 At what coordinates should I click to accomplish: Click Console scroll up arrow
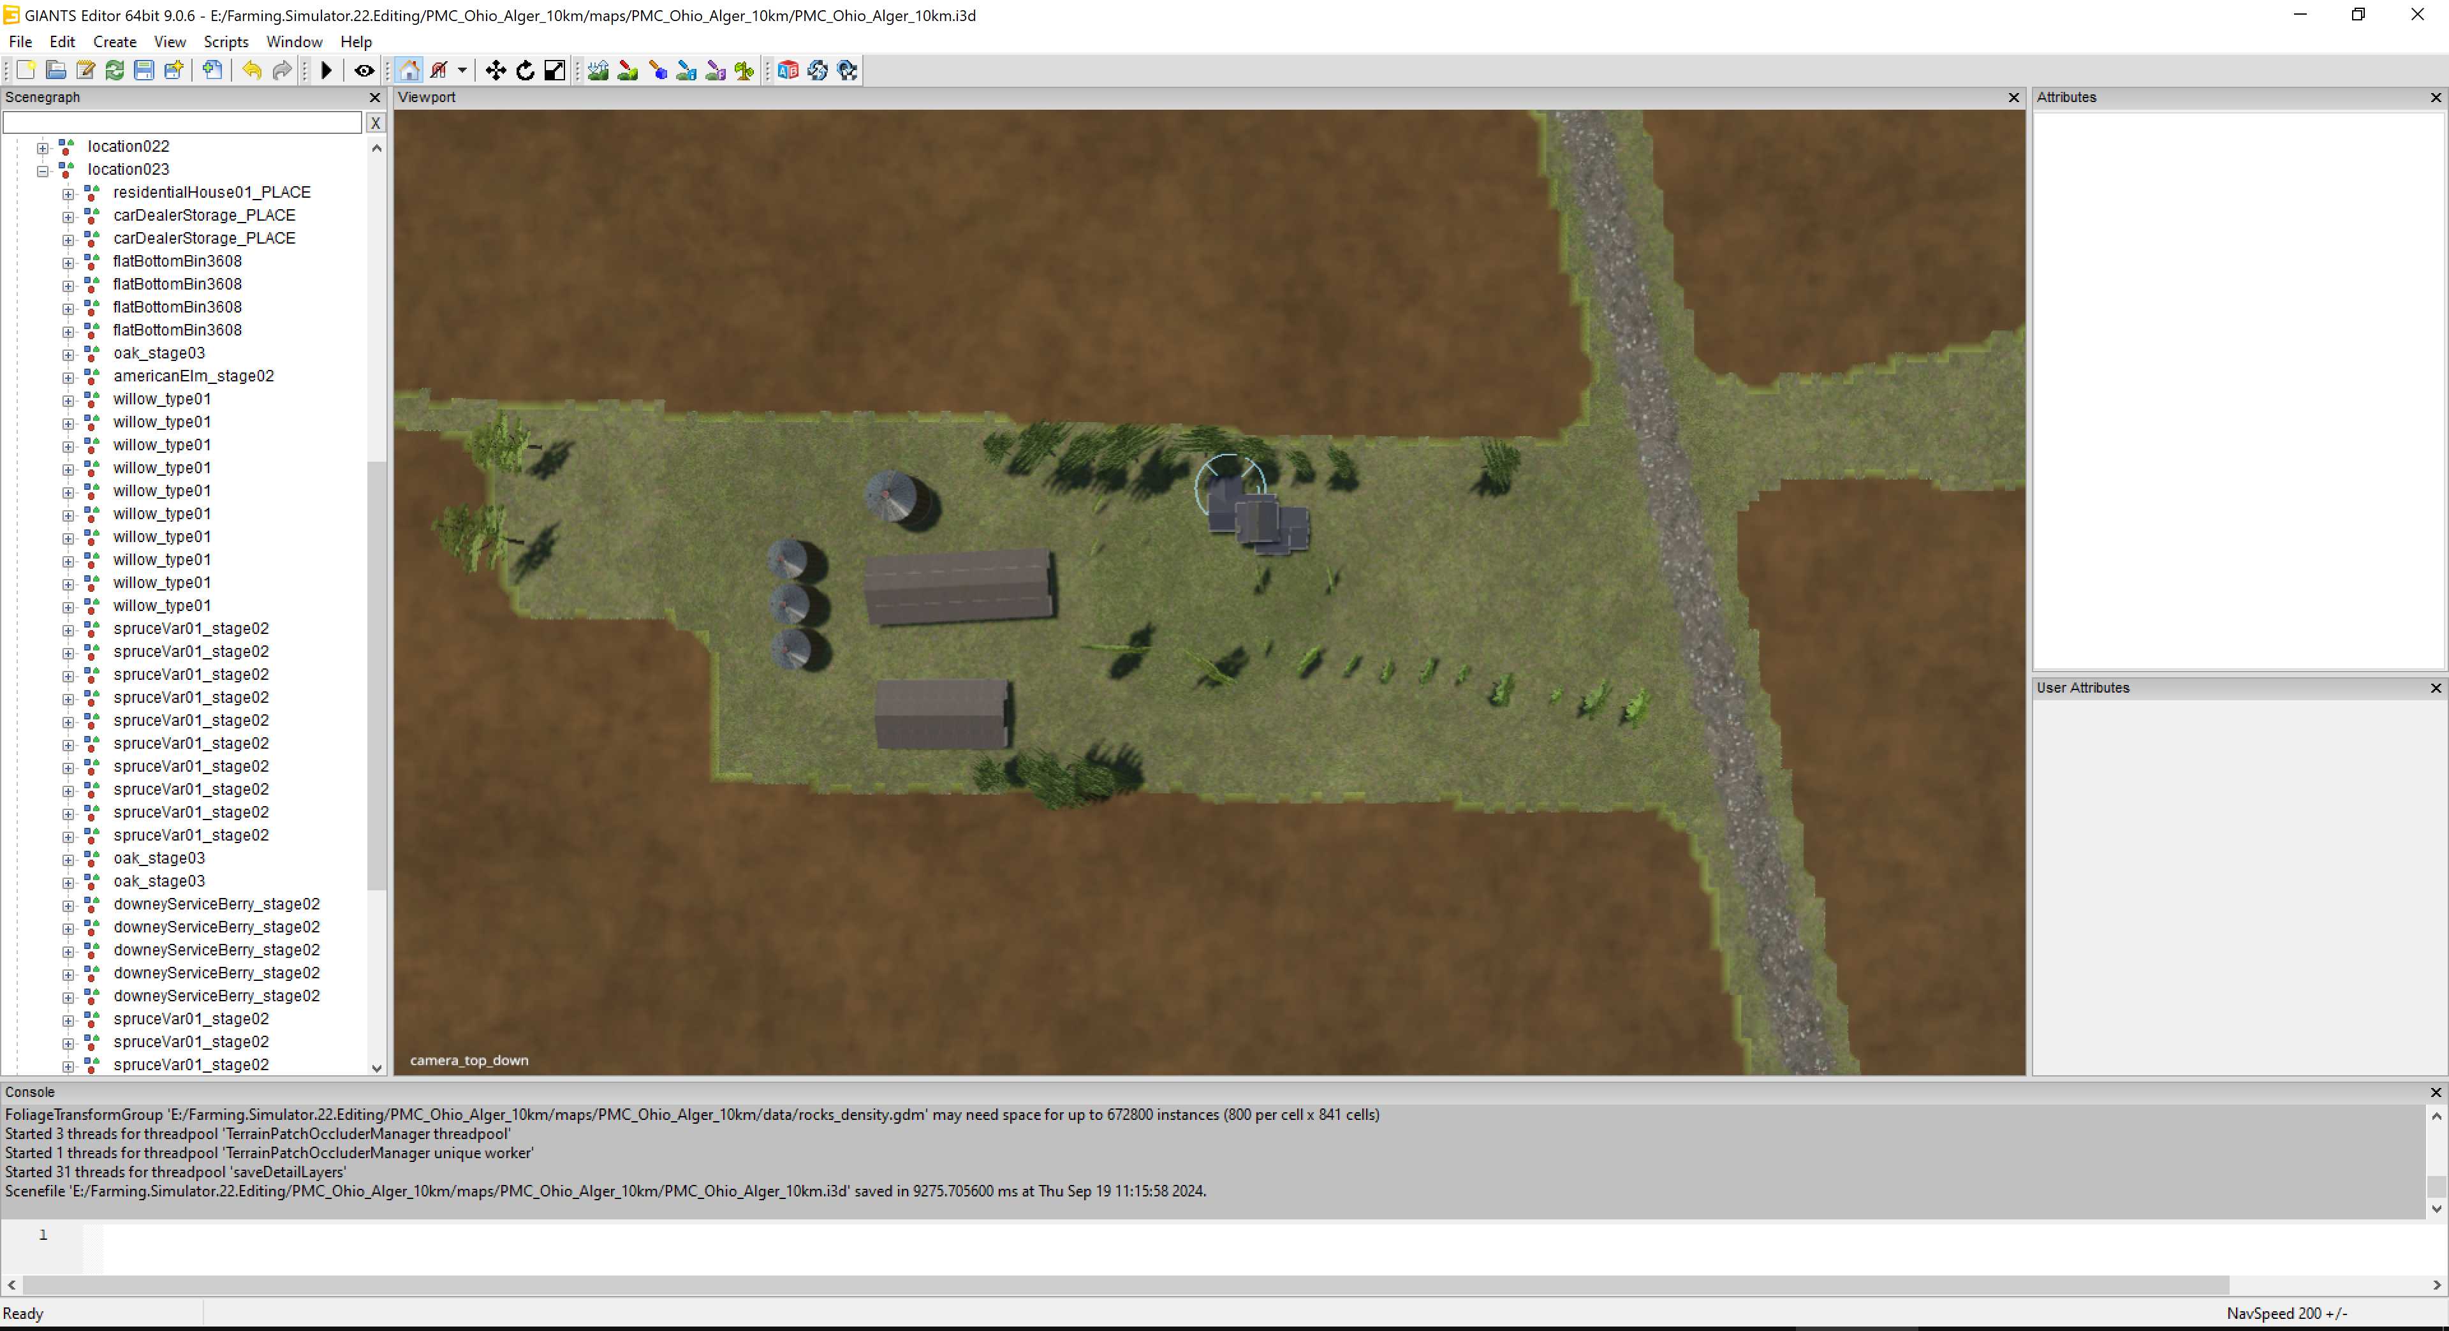point(2437,1116)
